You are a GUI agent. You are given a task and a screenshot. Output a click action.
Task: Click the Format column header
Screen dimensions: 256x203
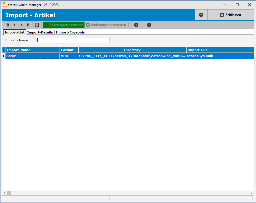pyautogui.click(x=69, y=50)
